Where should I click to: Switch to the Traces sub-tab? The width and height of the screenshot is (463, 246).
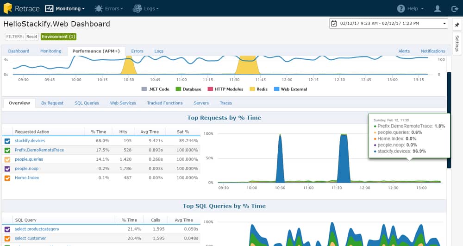pos(225,103)
